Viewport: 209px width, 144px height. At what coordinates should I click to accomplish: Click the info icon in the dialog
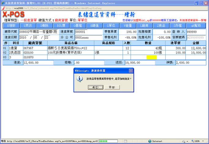[x=80, y=79]
